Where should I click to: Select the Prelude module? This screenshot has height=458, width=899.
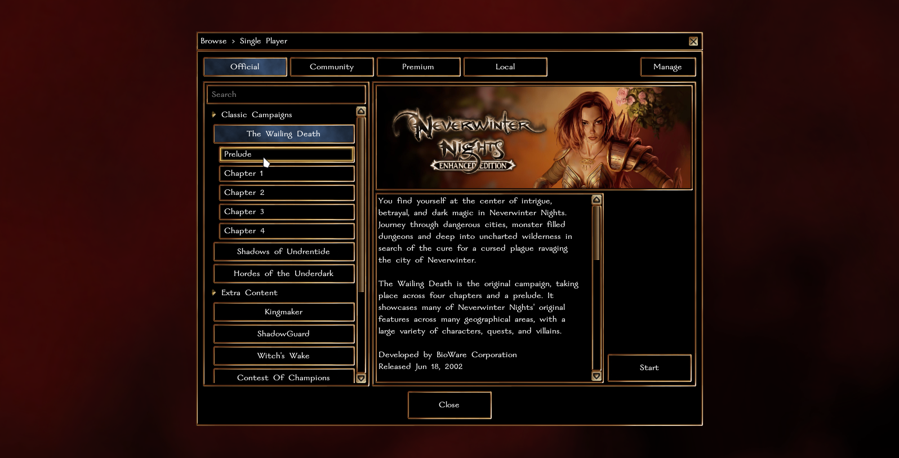(287, 154)
